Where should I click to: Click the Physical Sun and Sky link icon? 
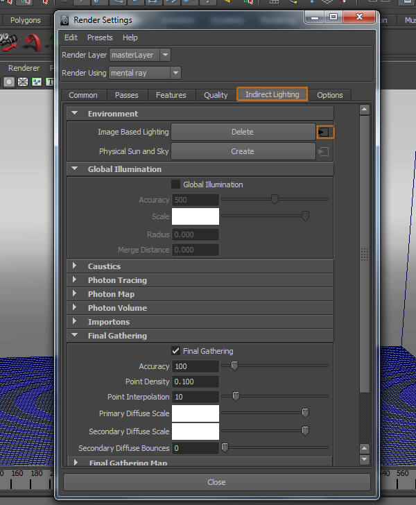[323, 151]
